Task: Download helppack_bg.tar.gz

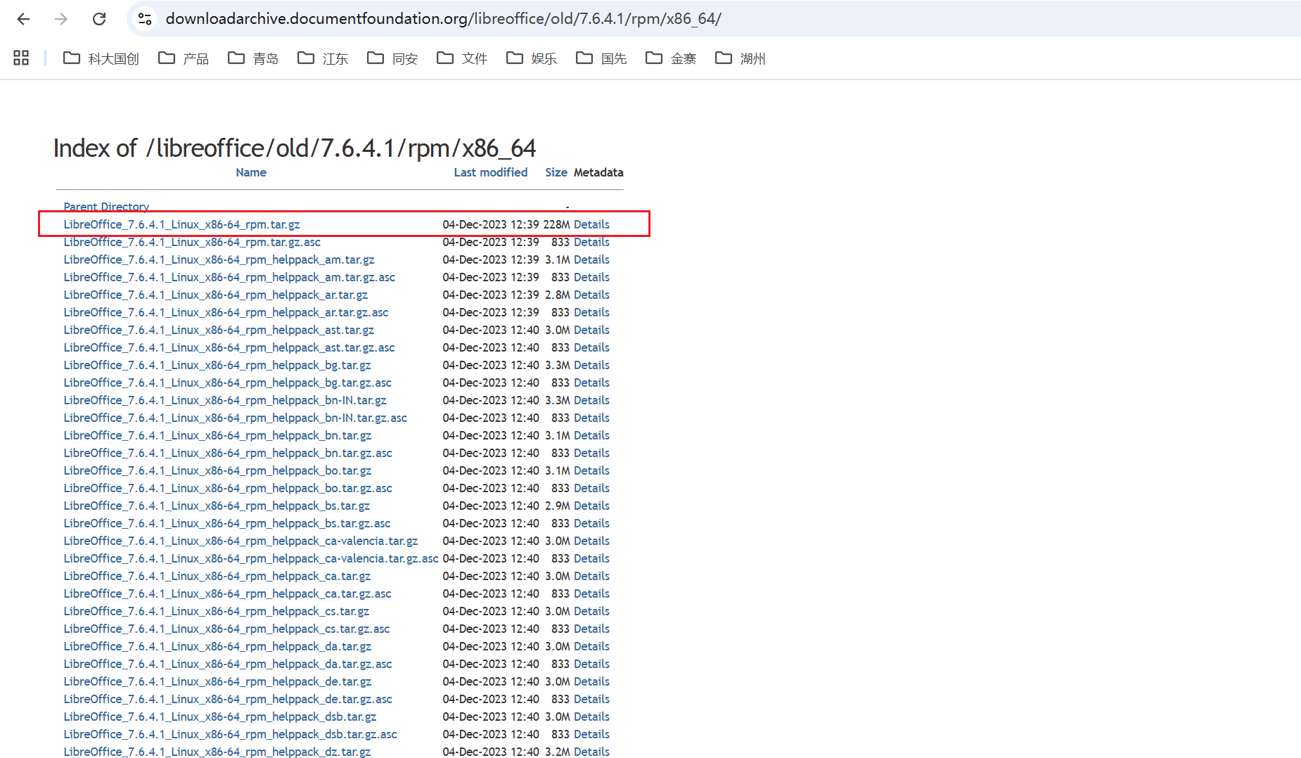Action: click(x=217, y=365)
